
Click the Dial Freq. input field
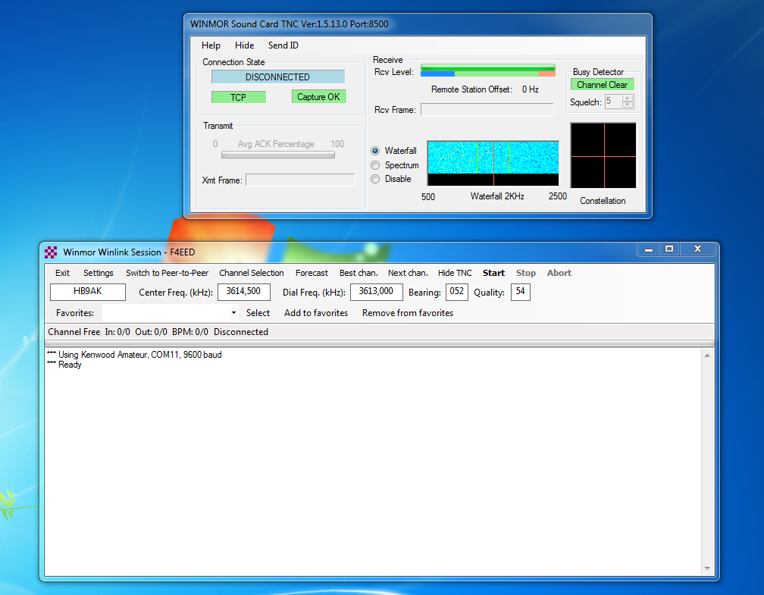(376, 291)
